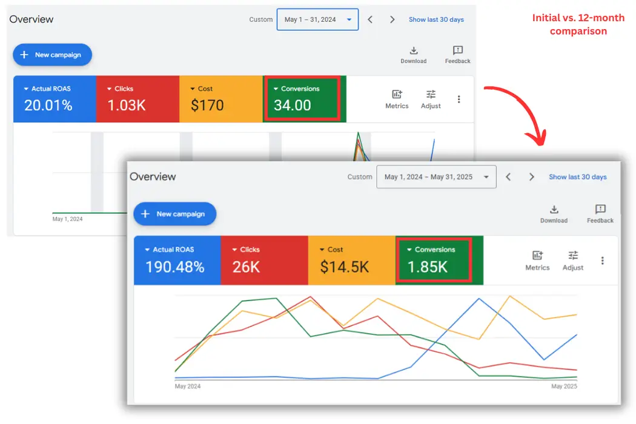Screen dimensions: 636x424
Task: Toggle the Cost metric card
Action: (x=351, y=260)
